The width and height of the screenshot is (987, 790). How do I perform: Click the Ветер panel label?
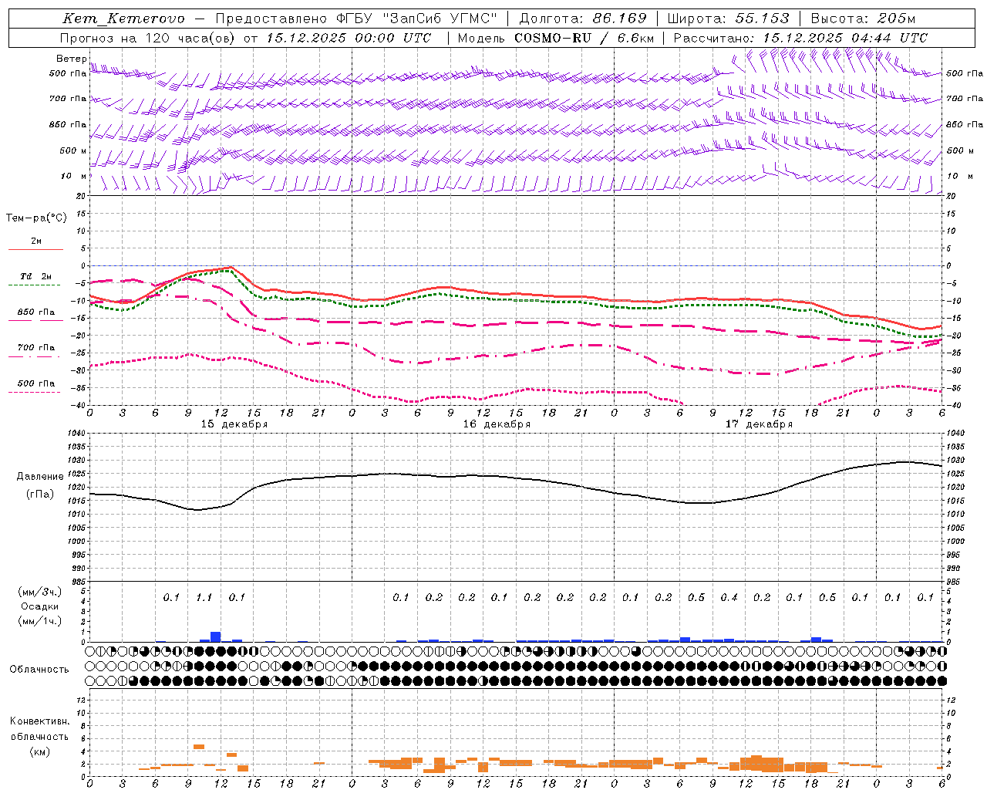coord(72,59)
